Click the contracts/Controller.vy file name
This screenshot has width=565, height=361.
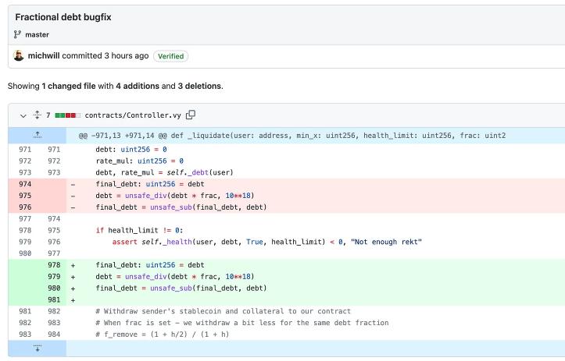tap(133, 115)
